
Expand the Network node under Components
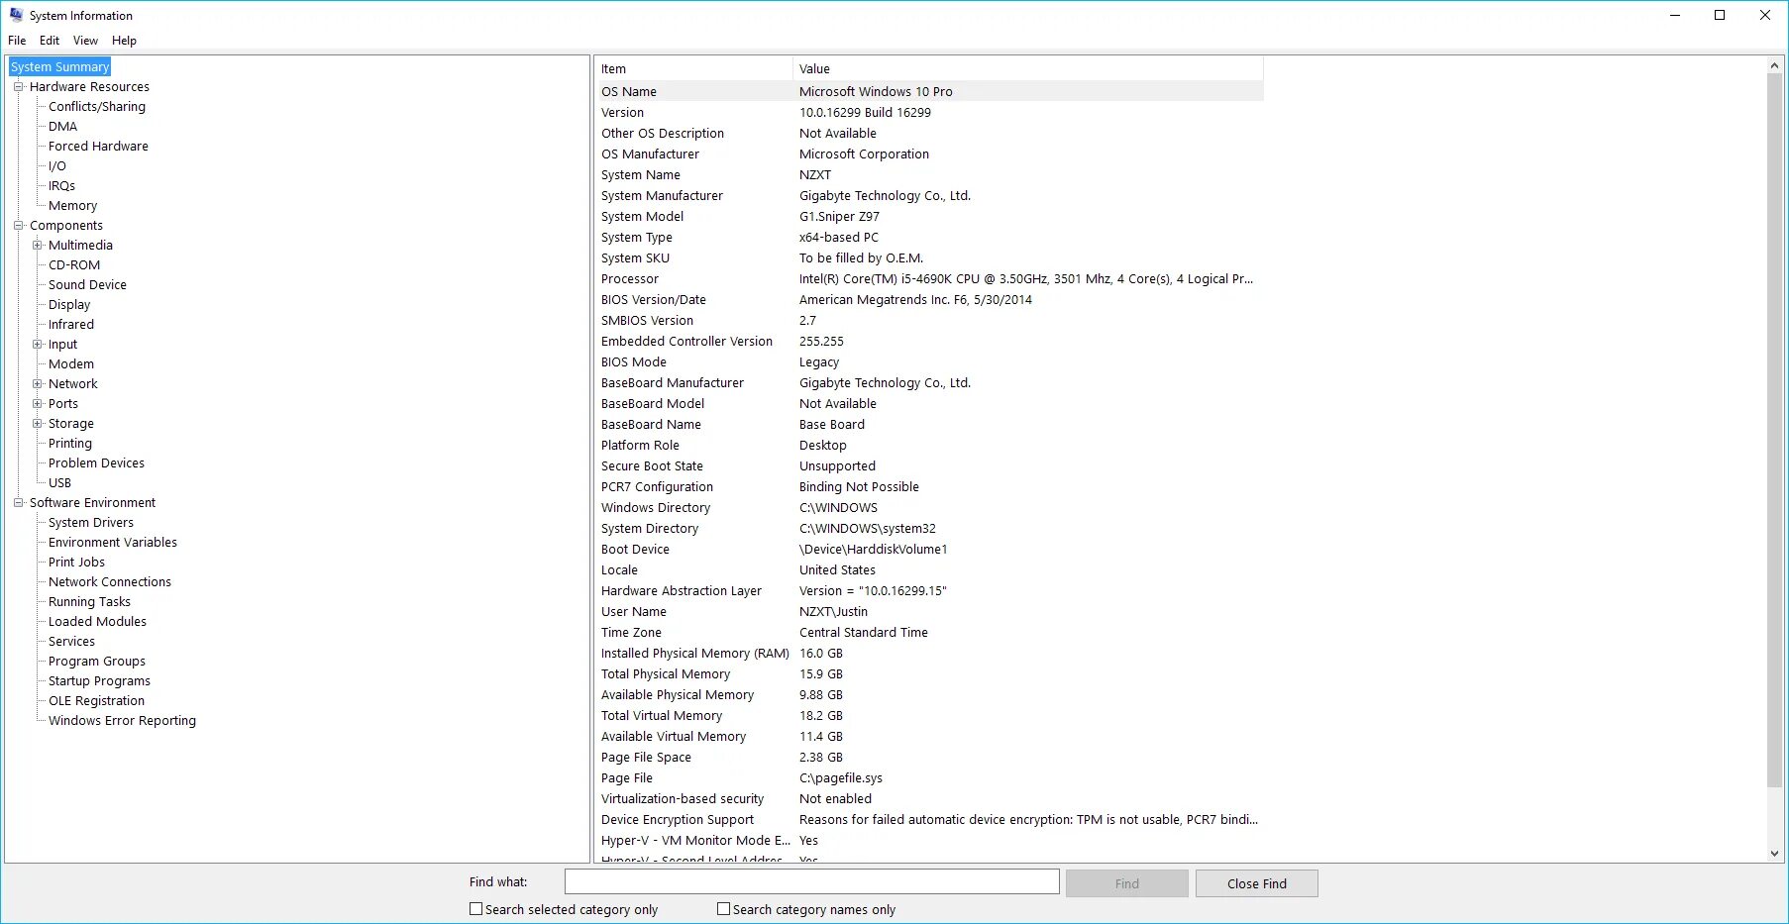[38, 383]
